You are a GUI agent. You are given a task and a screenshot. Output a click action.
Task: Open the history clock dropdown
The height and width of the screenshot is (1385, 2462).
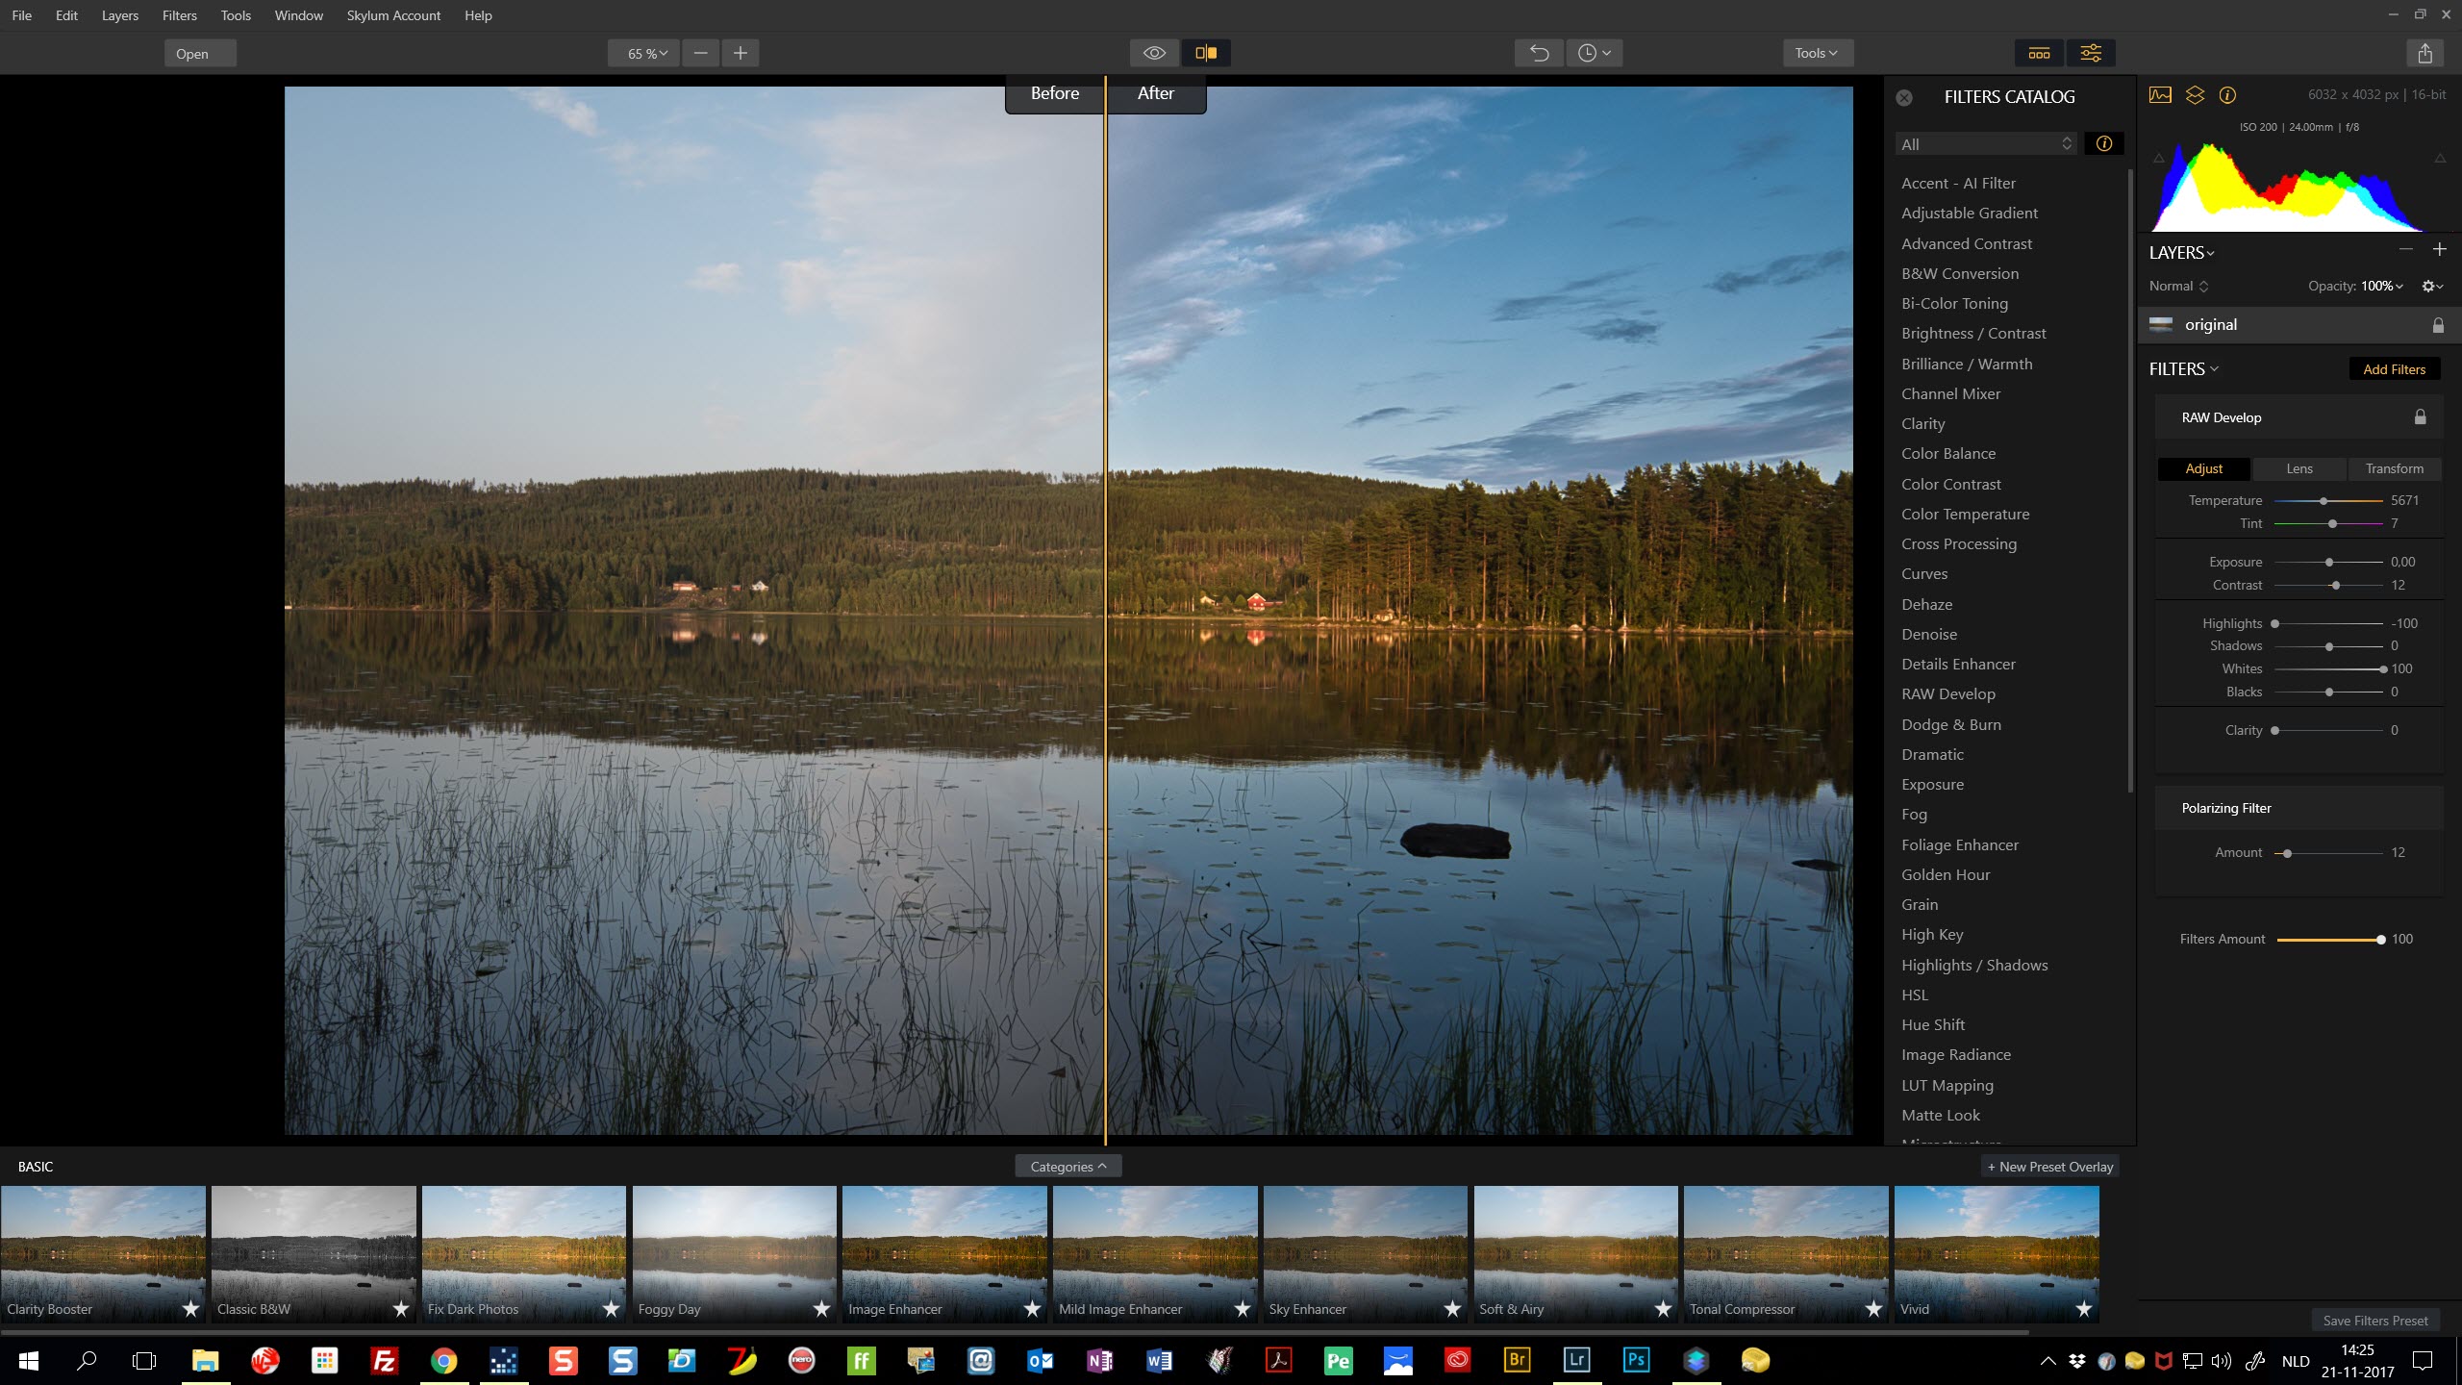click(1594, 53)
